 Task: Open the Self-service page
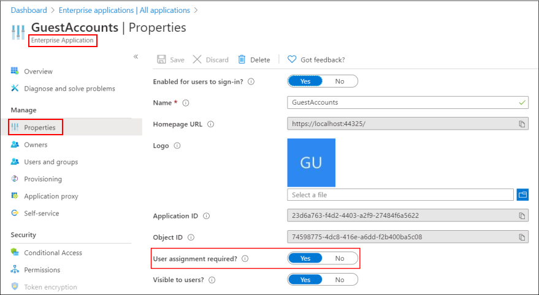[x=41, y=214]
